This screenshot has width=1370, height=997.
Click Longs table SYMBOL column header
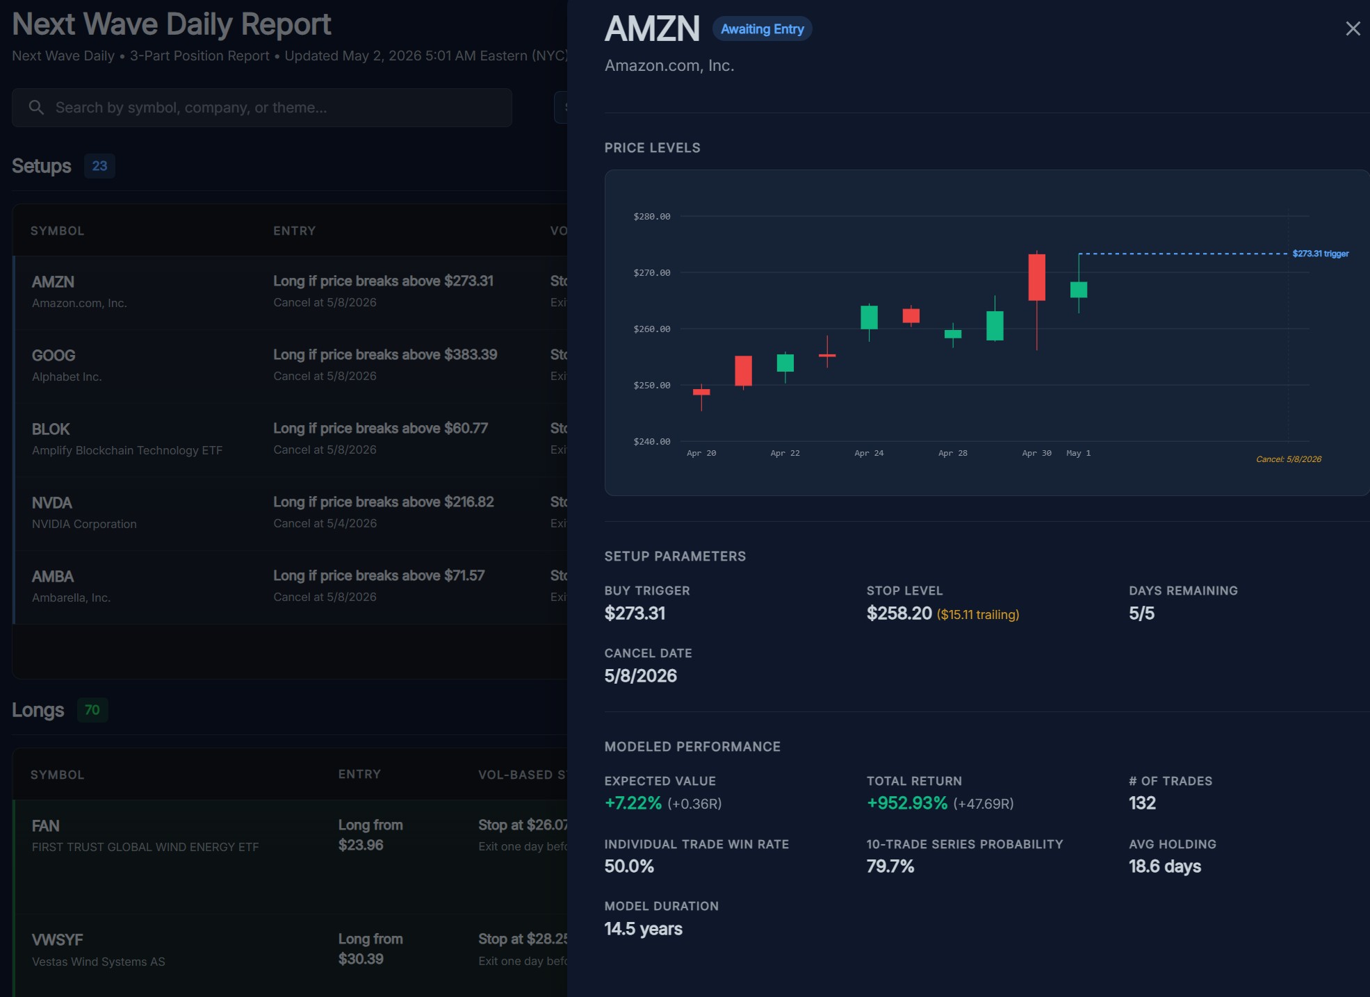57,775
